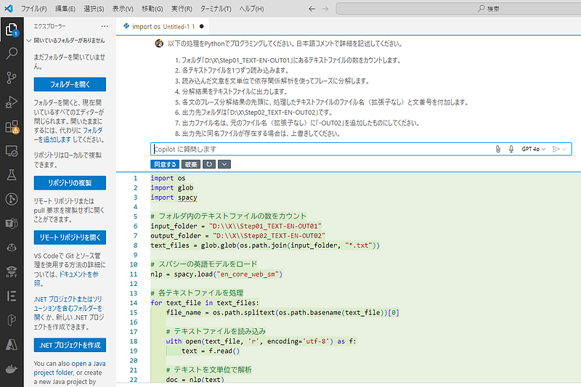Start voice input with microphone icon
This screenshot has width=581, height=387.
coord(511,149)
